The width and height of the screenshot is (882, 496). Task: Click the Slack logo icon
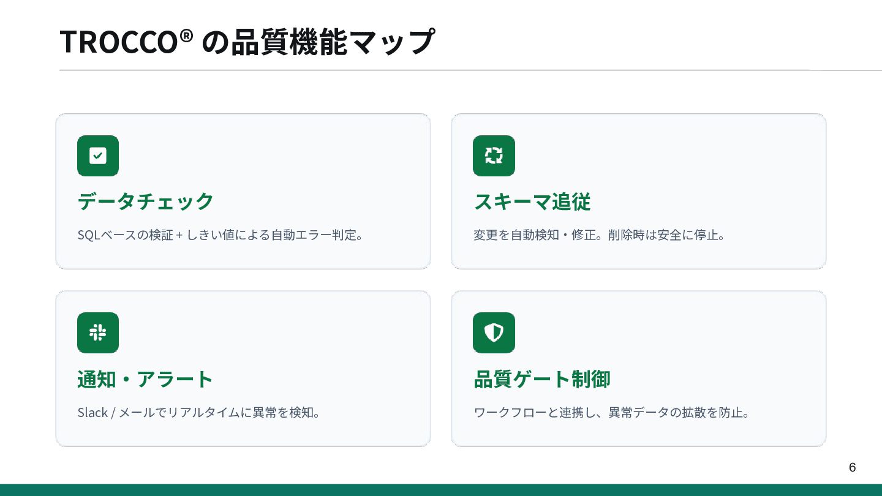(98, 333)
